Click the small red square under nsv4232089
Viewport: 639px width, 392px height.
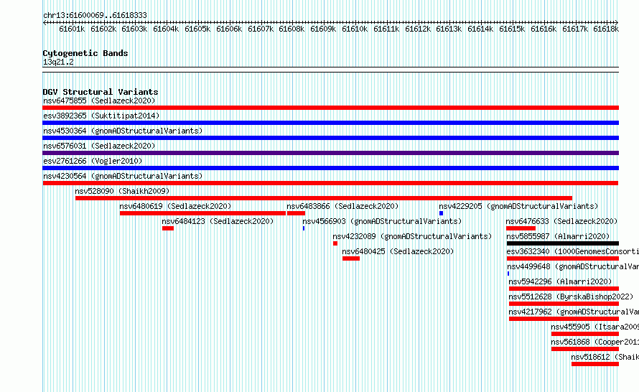pos(335,243)
